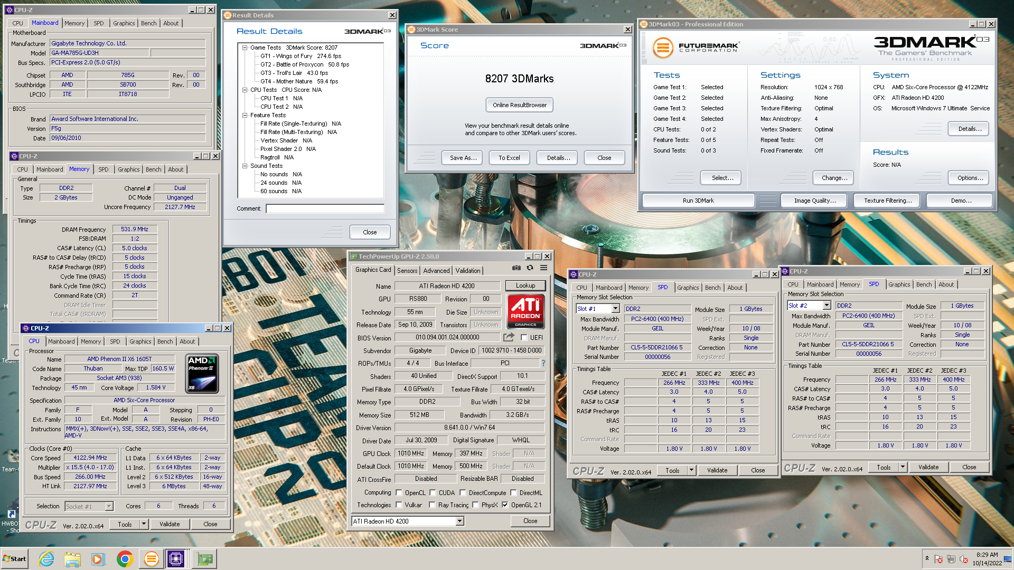Image resolution: width=1014 pixels, height=570 pixels.
Task: Collapse the Feature Tests tree node
Action: pyautogui.click(x=245, y=115)
